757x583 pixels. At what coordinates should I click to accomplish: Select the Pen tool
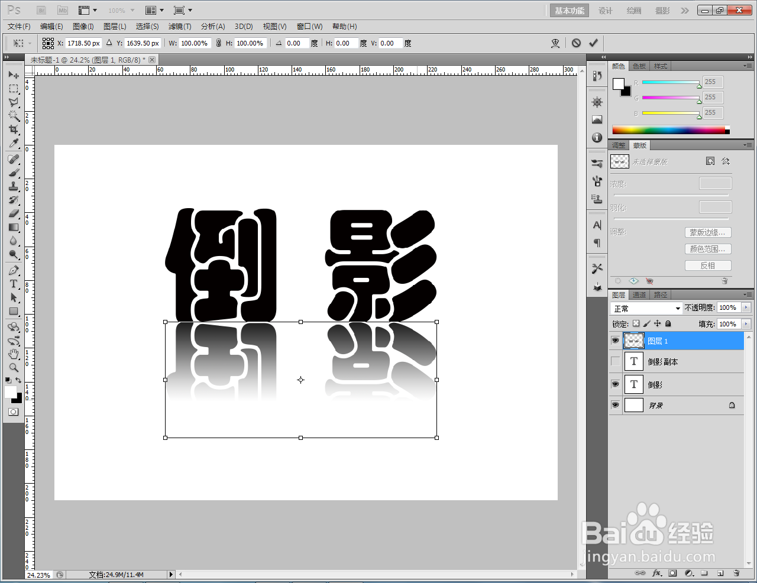pos(13,270)
